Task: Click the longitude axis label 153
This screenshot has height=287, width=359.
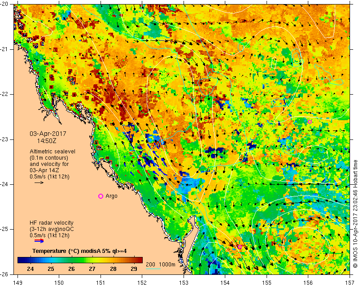Action: pyautogui.click(x=184, y=283)
